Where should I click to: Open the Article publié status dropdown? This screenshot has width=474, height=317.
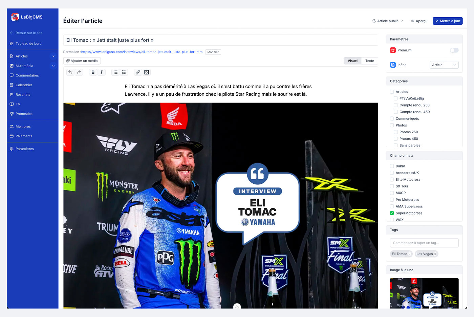tap(388, 21)
